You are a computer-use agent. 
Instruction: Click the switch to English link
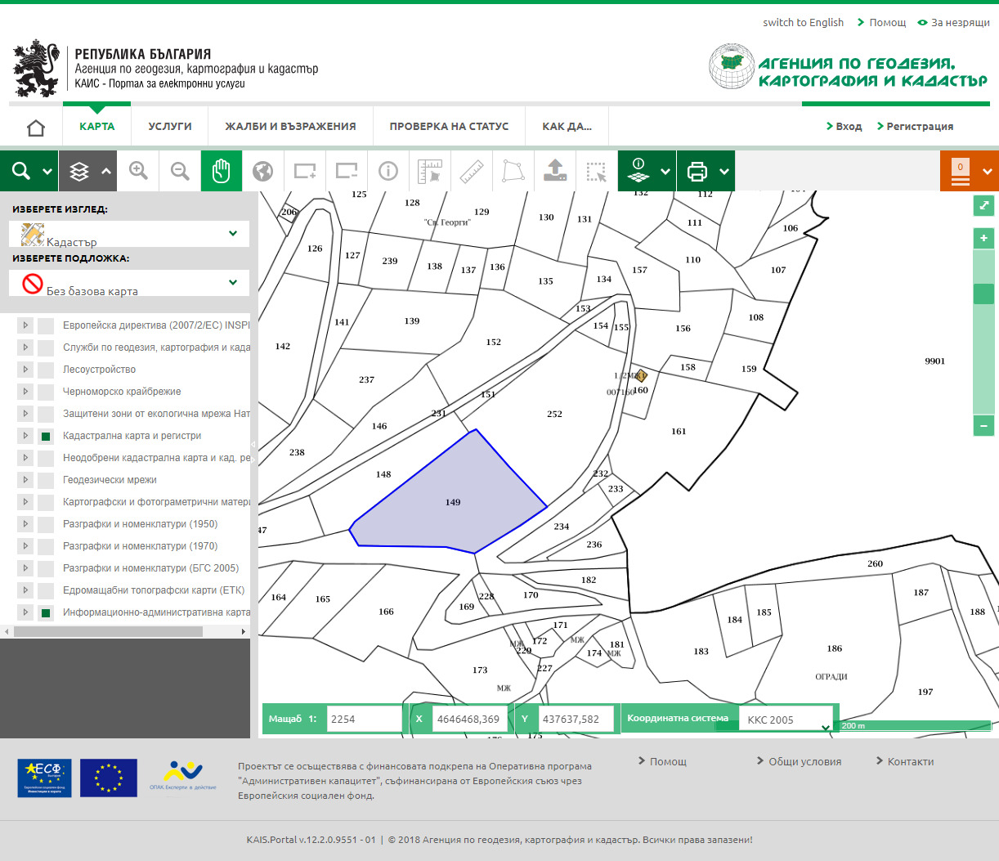tap(803, 23)
